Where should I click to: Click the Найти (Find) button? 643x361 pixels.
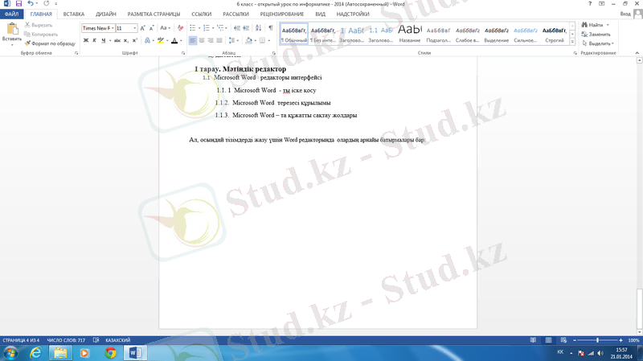pos(596,25)
